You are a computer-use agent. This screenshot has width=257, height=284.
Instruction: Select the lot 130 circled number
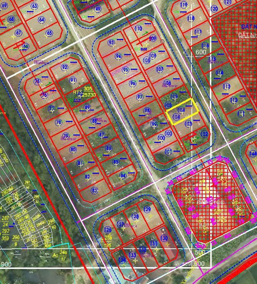click(164, 238)
